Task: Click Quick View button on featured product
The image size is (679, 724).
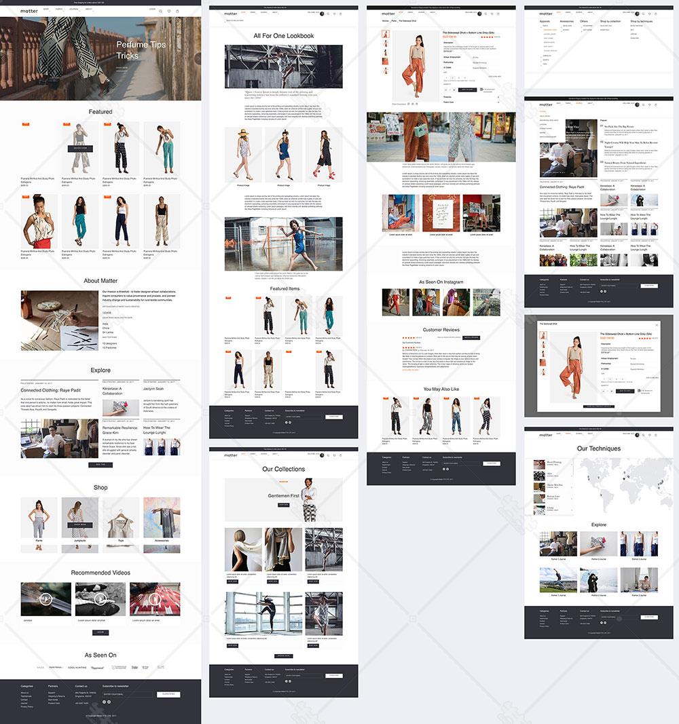Action: coord(80,148)
